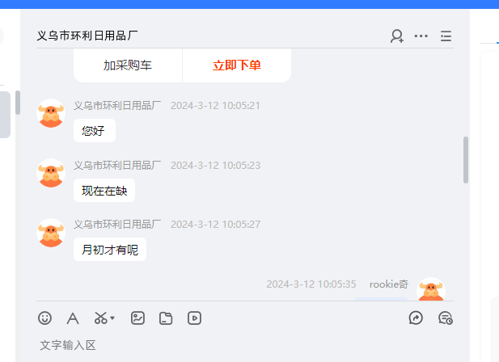Click the 加采购车 button

coord(128,65)
